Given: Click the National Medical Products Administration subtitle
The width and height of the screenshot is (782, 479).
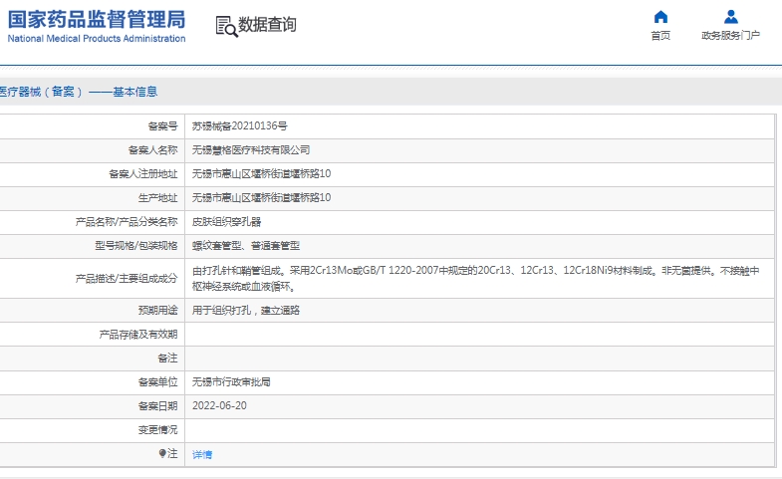Looking at the screenshot, I should click(x=97, y=39).
